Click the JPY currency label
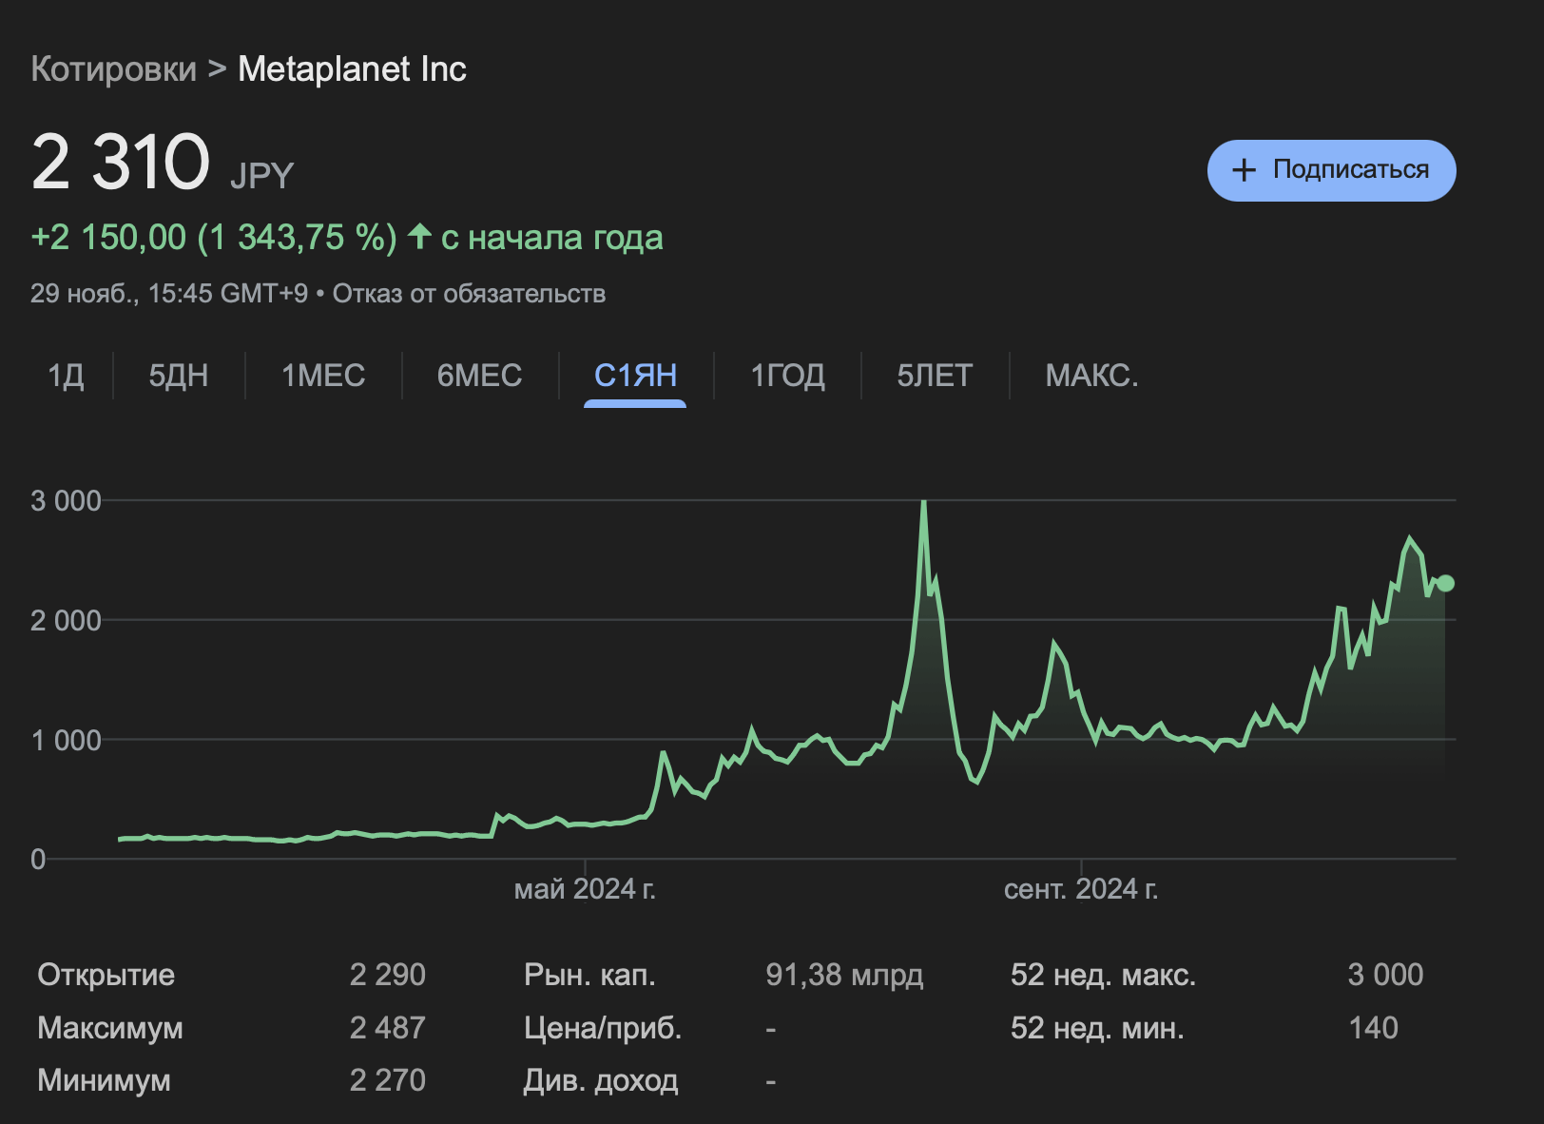Screen dimensions: 1544x1124 coord(261,176)
